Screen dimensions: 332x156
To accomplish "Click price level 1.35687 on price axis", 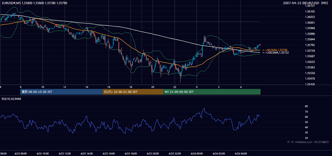I will point(310,56).
